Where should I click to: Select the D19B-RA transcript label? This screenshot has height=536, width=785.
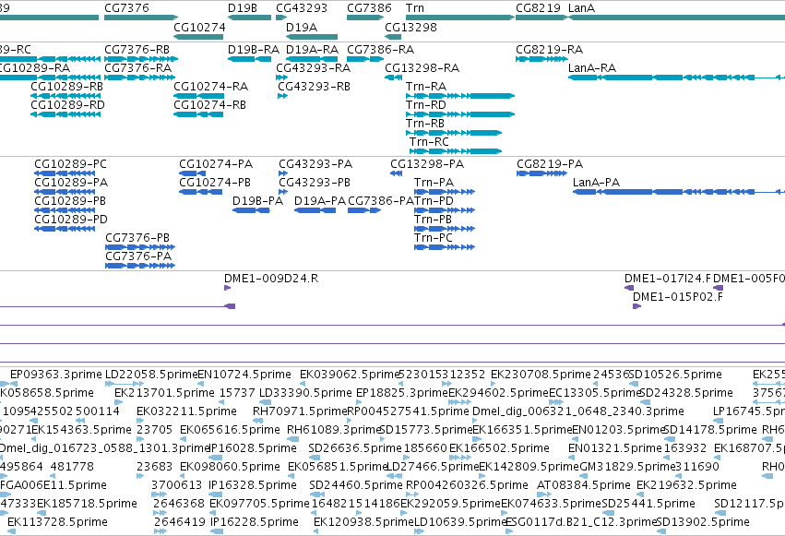click(x=254, y=50)
